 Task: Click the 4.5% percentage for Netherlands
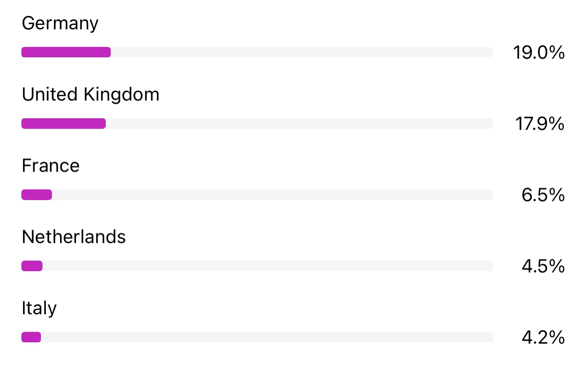click(543, 266)
